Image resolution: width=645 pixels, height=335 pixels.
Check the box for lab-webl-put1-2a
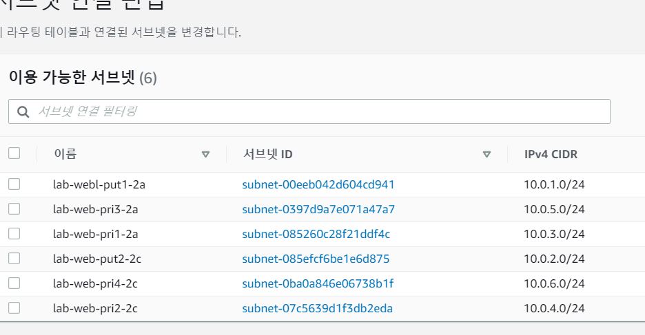14,184
